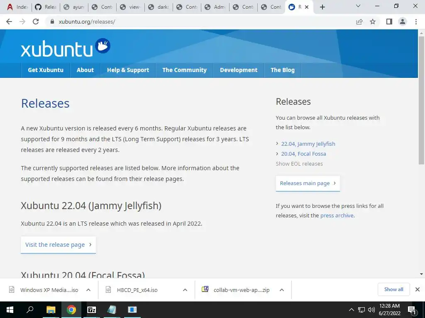The width and height of the screenshot is (425, 318).
Task: Reload the current page
Action: 36,22
